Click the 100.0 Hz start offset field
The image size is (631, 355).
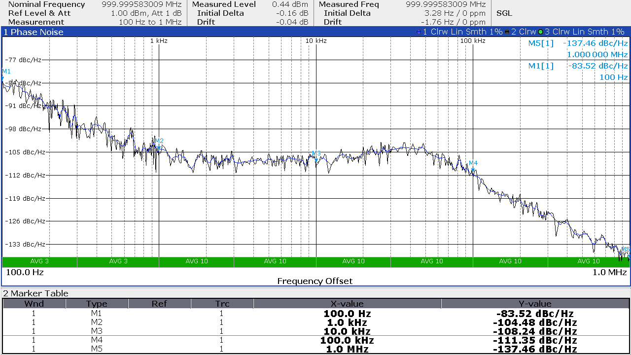(x=25, y=272)
